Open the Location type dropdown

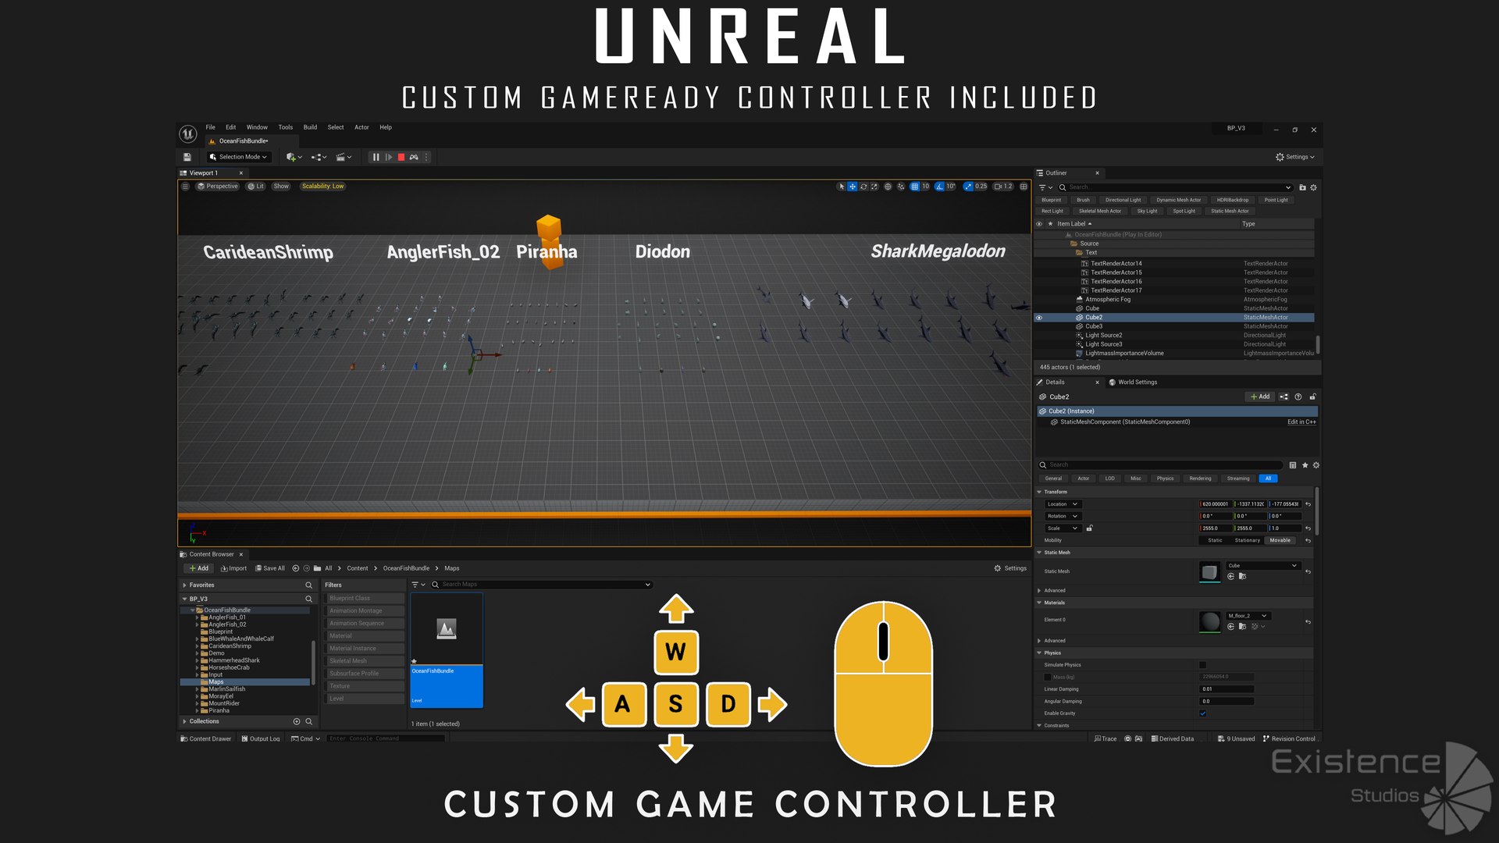[1063, 504]
